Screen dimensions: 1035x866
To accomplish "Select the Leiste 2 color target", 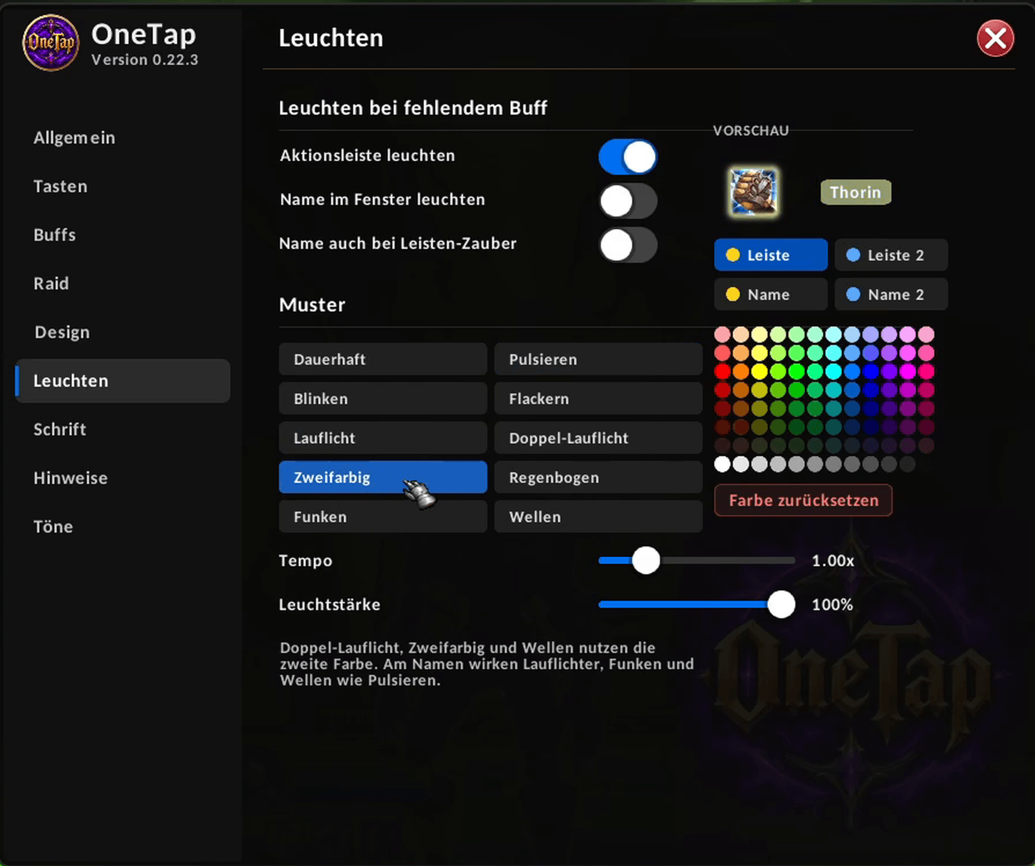I will click(x=891, y=255).
